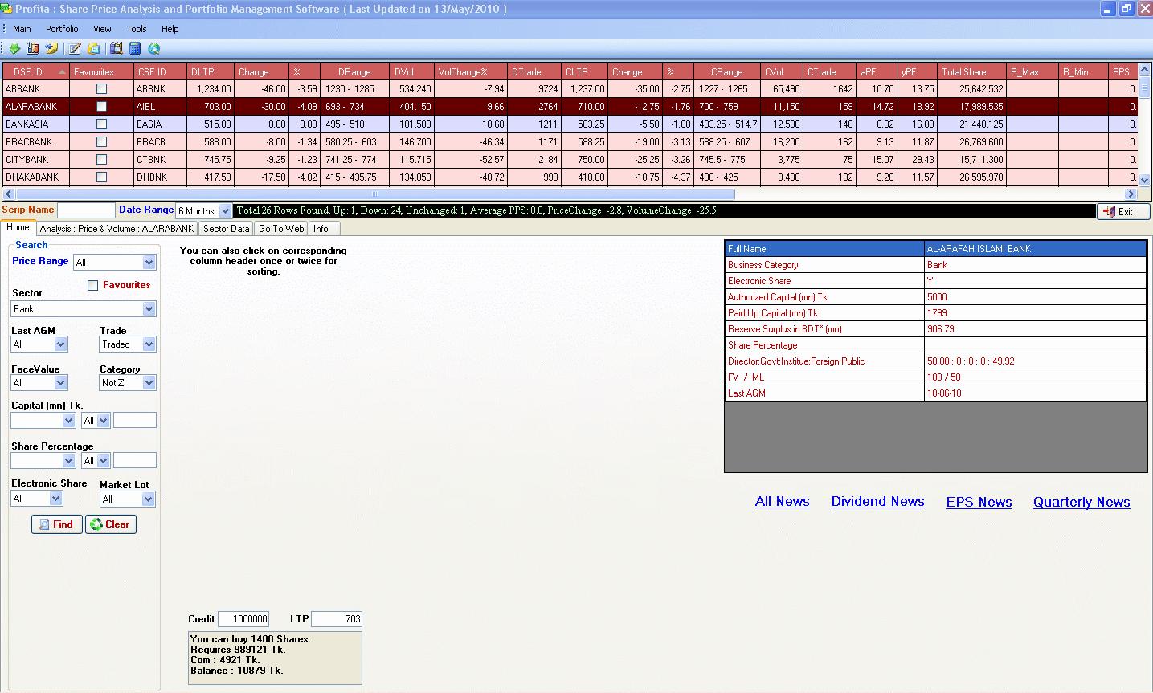Sort by the DSE ID column header
The image size is (1153, 693).
tap(36, 72)
